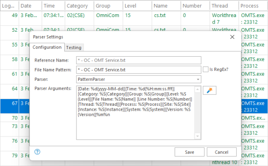Sort by the Date column header
The width and height of the screenshot is (268, 166).
coord(30,6)
